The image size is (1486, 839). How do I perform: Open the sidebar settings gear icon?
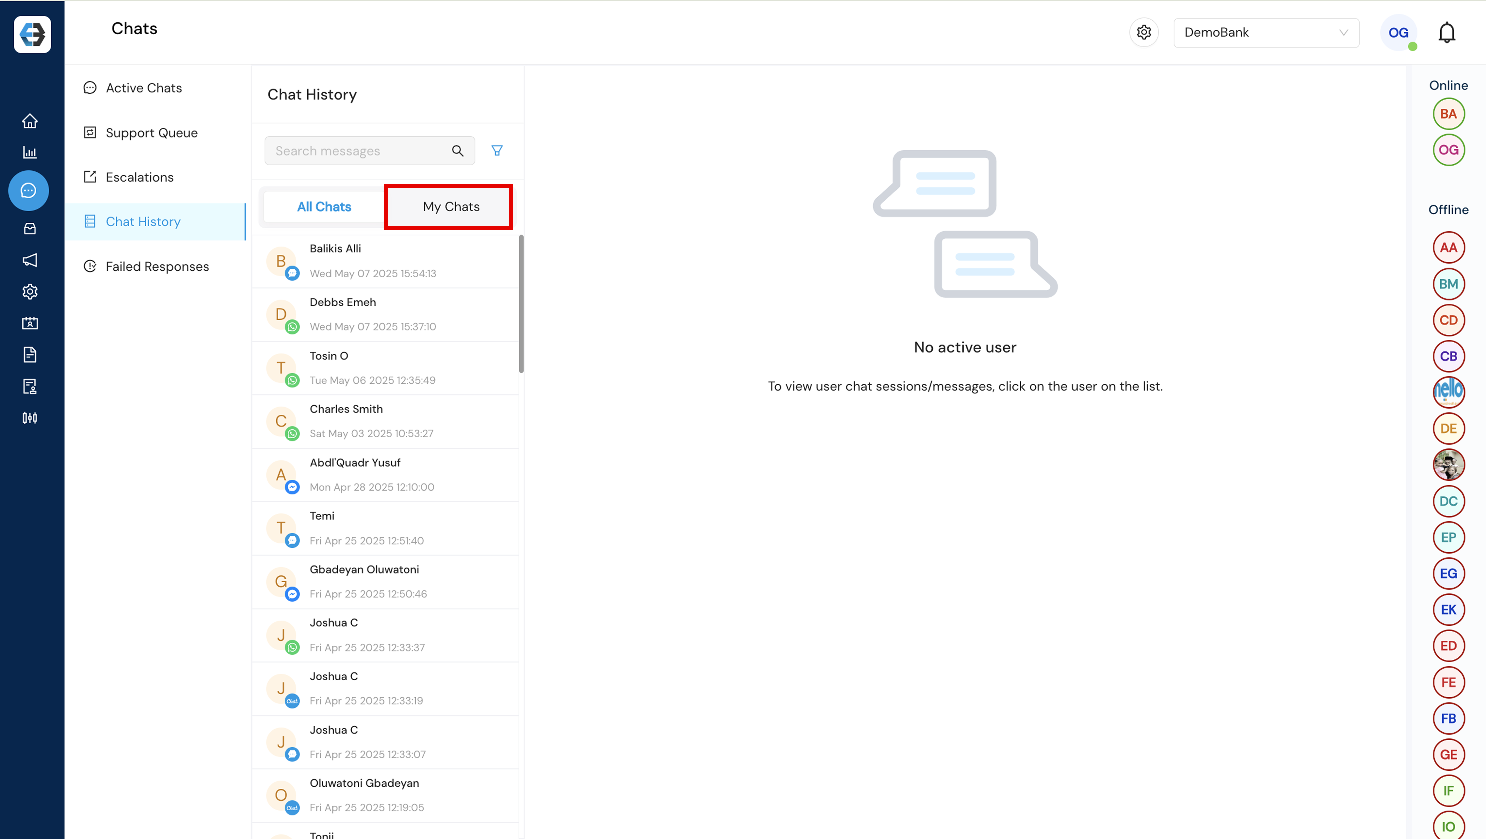[30, 291]
